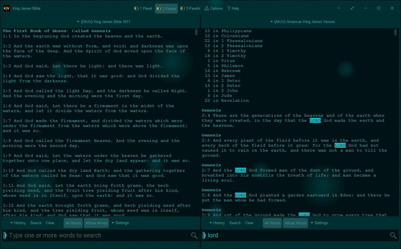Select the 3 Panels layout icon
Image resolution: width=401 pixels, height=249 pixels.
[182, 8]
